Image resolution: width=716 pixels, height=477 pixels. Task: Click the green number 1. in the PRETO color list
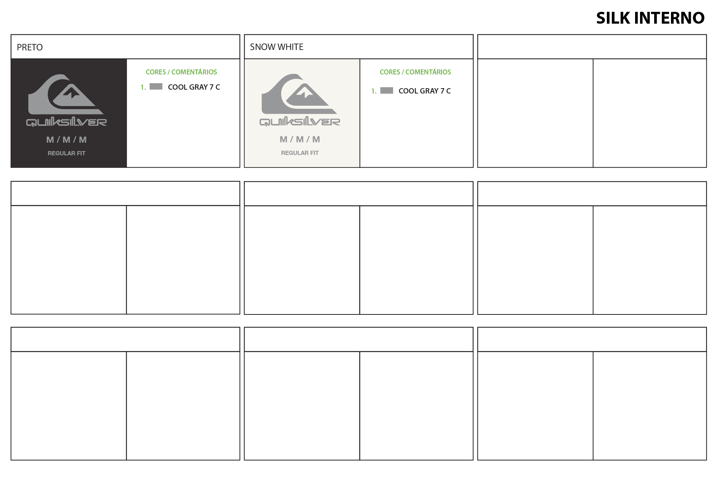(143, 87)
